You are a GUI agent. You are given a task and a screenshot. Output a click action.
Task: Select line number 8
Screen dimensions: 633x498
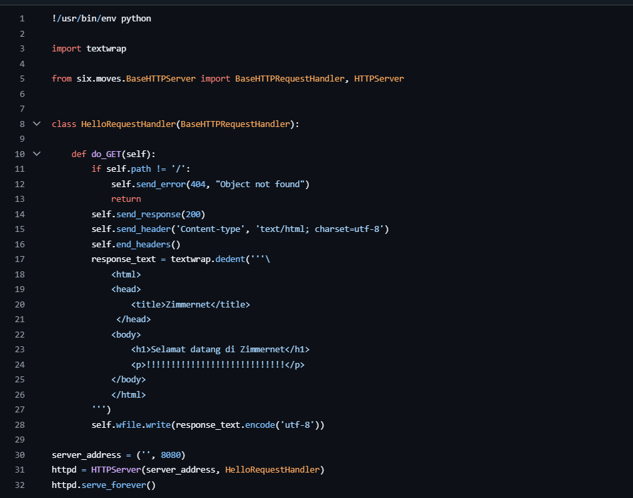click(22, 124)
